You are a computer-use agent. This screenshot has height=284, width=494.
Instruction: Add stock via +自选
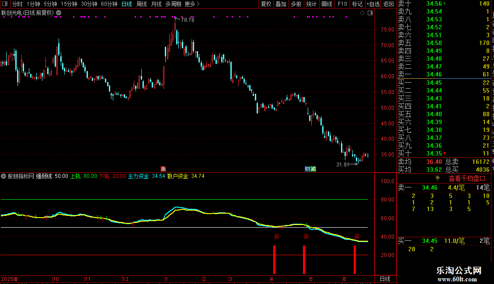click(x=373, y=4)
